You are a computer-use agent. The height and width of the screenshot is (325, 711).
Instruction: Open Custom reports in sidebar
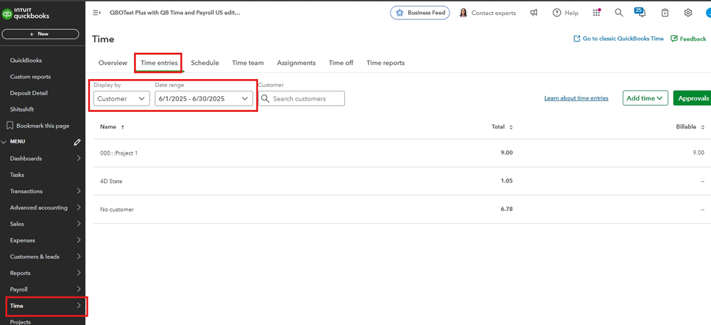click(x=31, y=77)
